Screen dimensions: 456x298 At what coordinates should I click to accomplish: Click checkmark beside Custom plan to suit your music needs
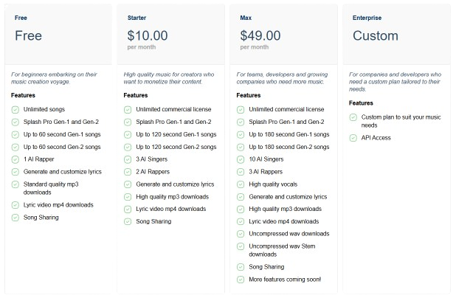coord(353,117)
